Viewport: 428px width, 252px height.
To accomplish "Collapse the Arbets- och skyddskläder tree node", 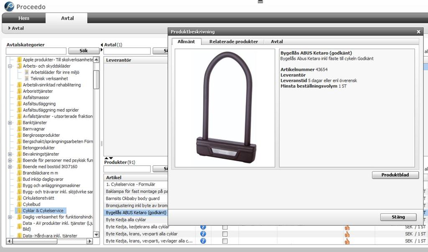I will point(10,66).
